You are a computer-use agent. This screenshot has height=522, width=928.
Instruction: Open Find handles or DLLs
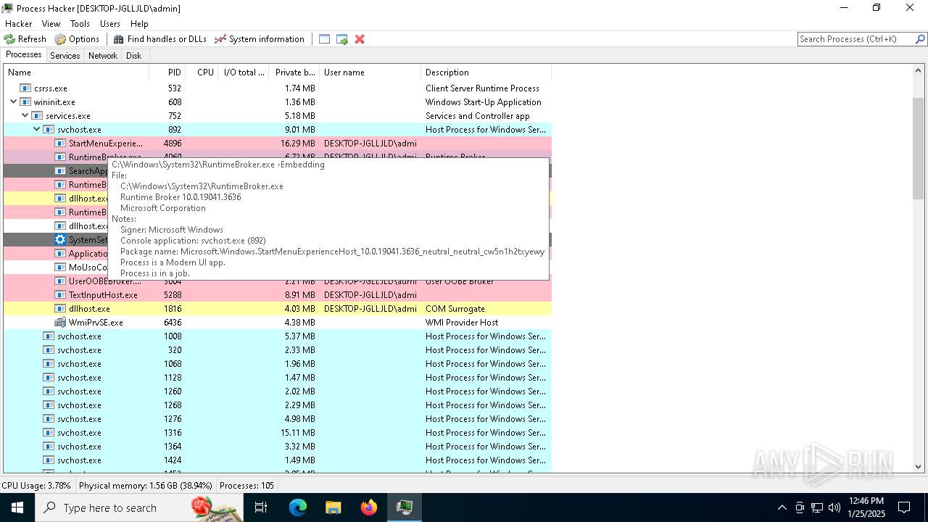pos(159,39)
